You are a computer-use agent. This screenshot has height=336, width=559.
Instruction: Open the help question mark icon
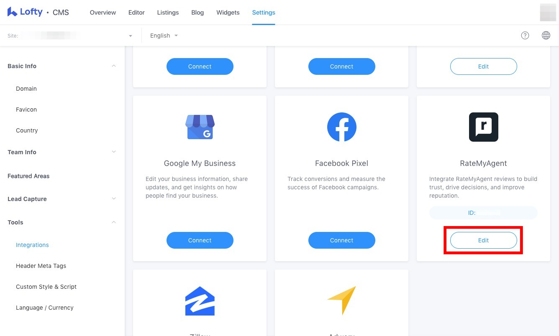coord(525,36)
